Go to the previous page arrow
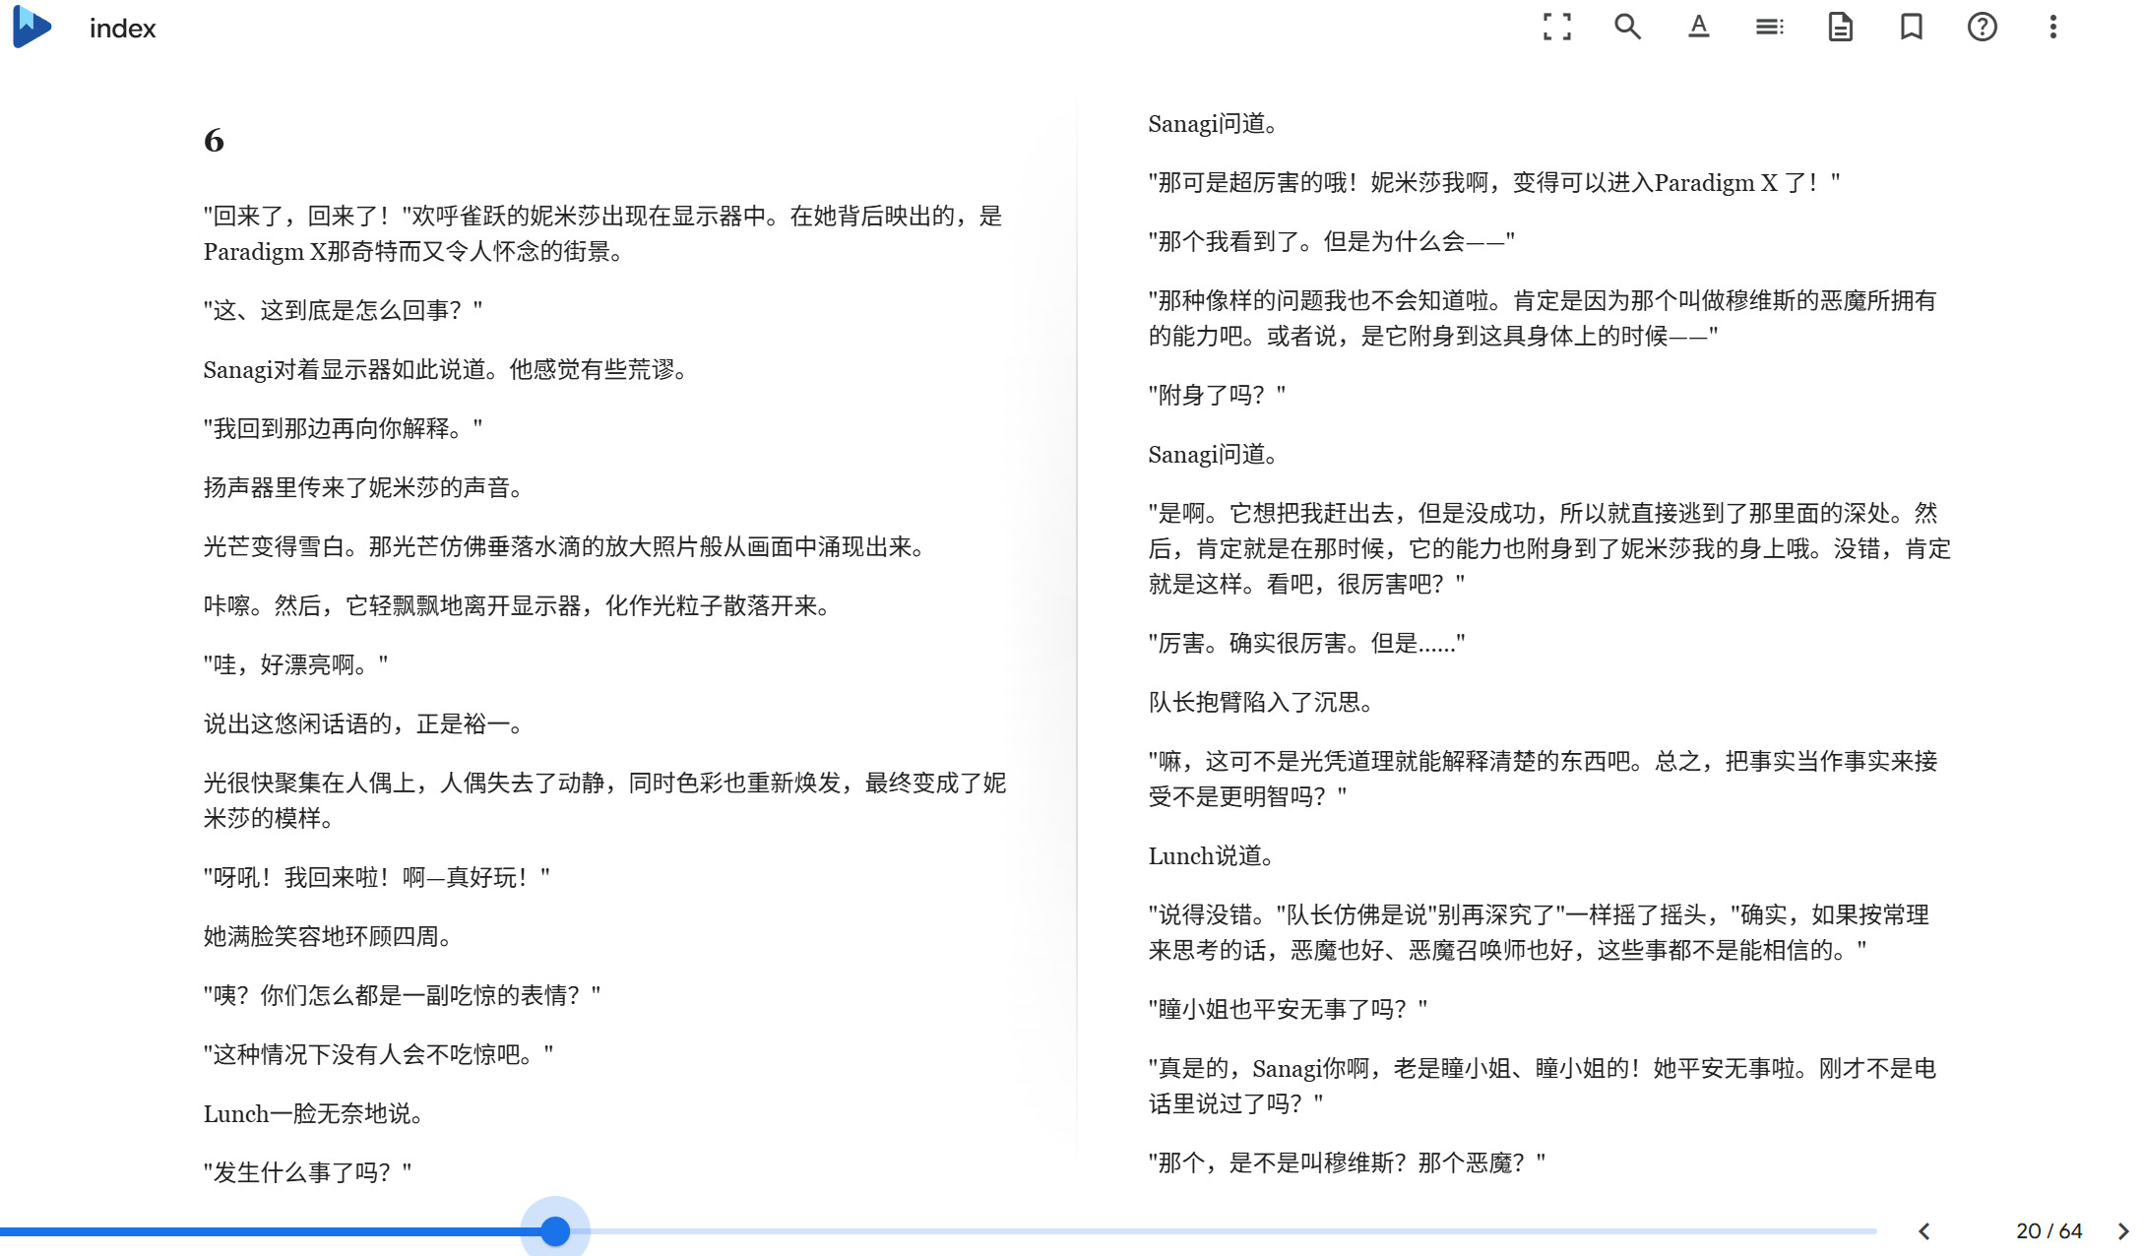The height and width of the screenshot is (1256, 2144). (x=1923, y=1230)
